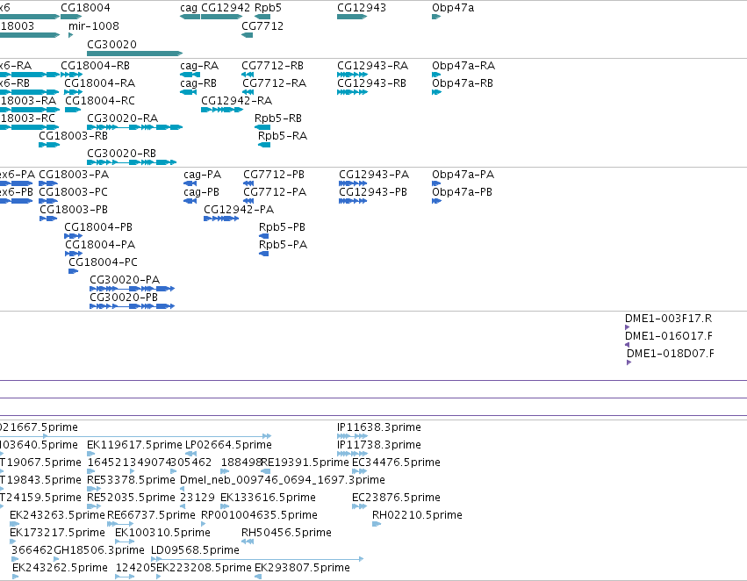Click protein CG30020-PA
Image resolution: width=747 pixels, height=581 pixels.
pos(125,280)
